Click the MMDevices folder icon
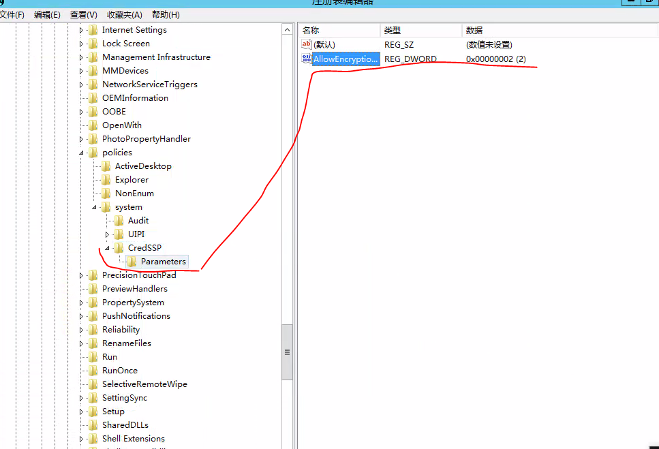The height and width of the screenshot is (449, 659). [93, 71]
